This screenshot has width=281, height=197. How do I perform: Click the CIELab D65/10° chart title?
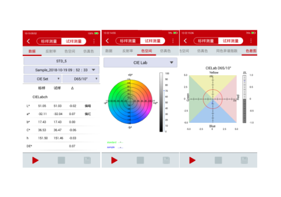click(218, 68)
